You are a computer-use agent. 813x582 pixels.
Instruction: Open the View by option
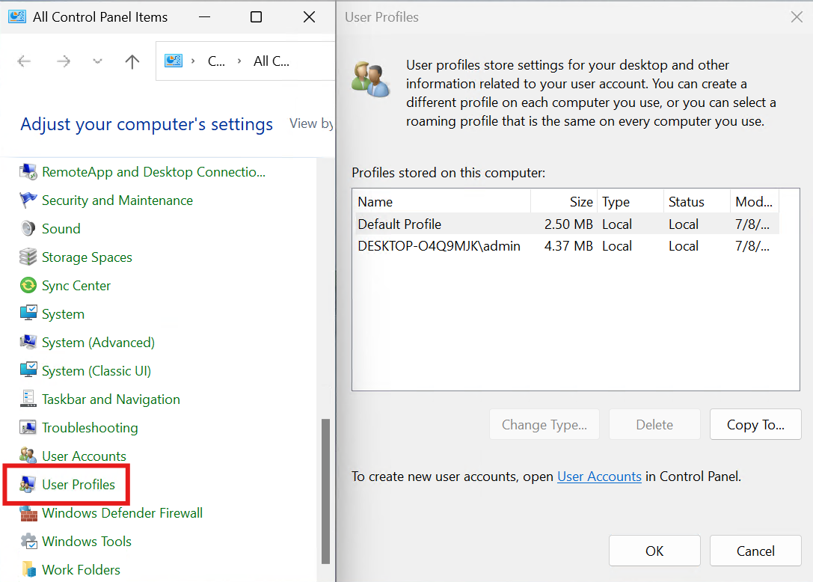(311, 123)
